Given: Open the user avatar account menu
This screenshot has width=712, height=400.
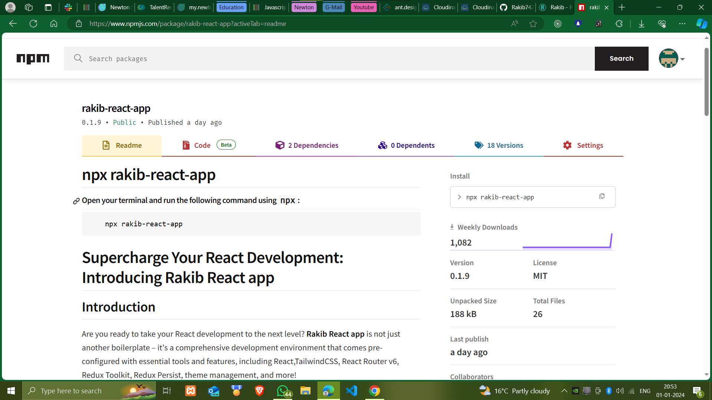Looking at the screenshot, I should coord(672,59).
